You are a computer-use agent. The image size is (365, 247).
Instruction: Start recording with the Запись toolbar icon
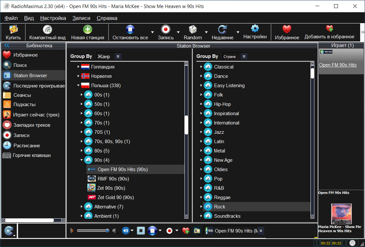click(x=166, y=30)
